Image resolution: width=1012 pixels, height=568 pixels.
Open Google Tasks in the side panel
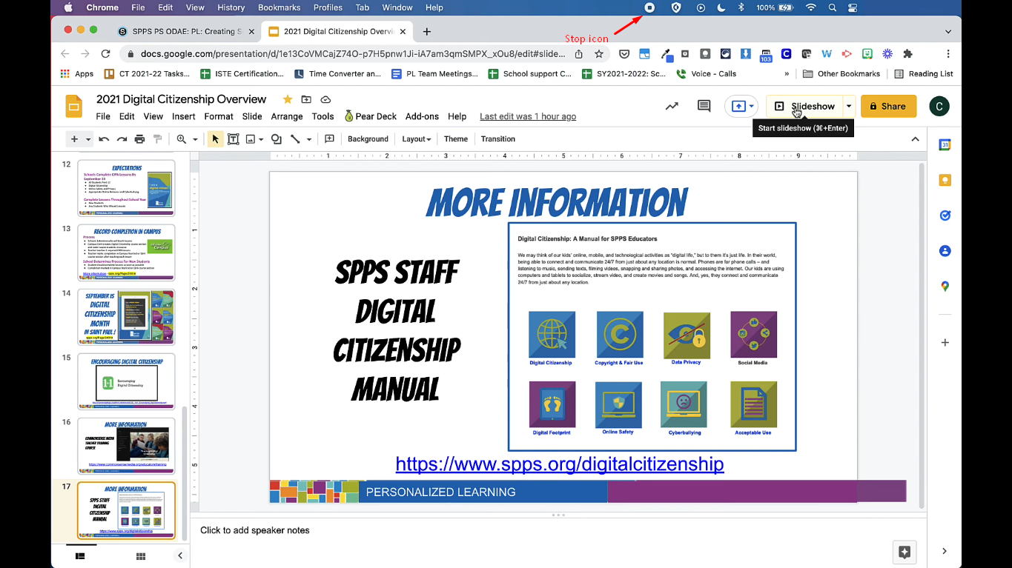point(945,215)
